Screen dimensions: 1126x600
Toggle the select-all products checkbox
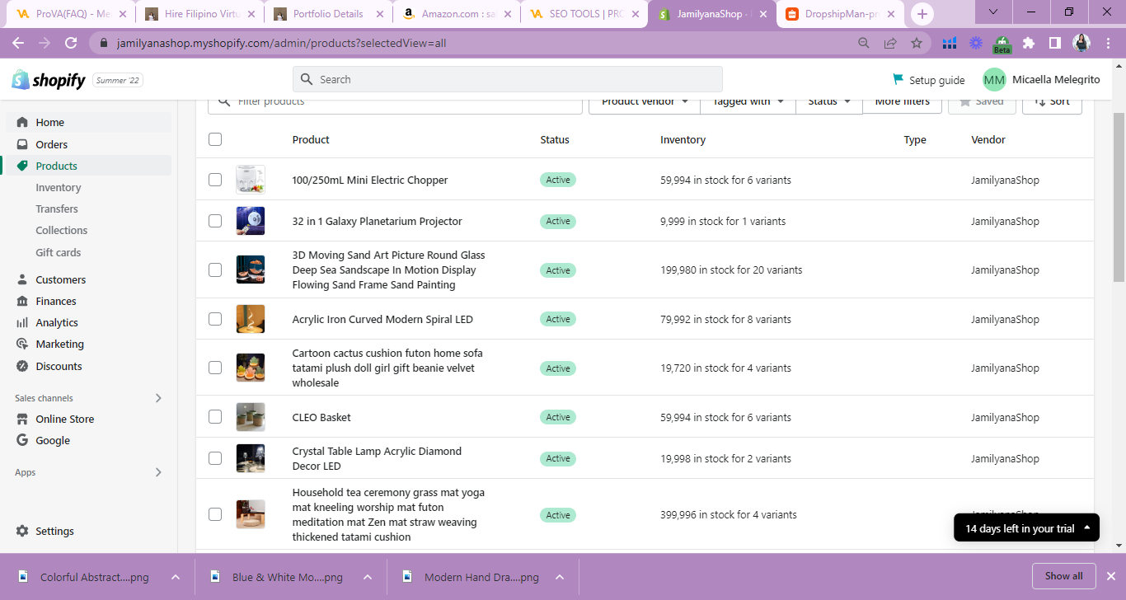215,139
